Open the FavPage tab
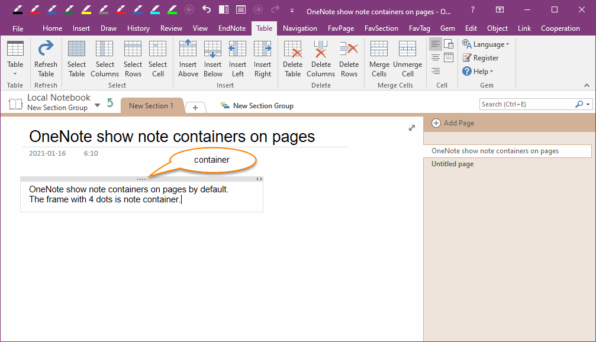Viewport: 596px width, 342px height. 341,28
